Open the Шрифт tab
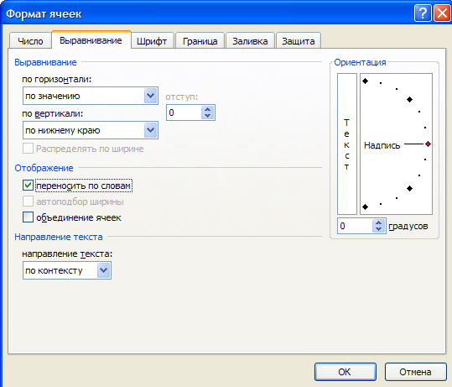The image size is (452, 387). pos(152,41)
